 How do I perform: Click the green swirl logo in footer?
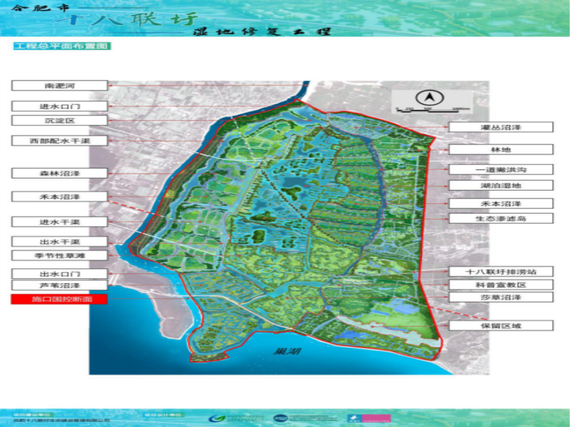[x=214, y=418]
